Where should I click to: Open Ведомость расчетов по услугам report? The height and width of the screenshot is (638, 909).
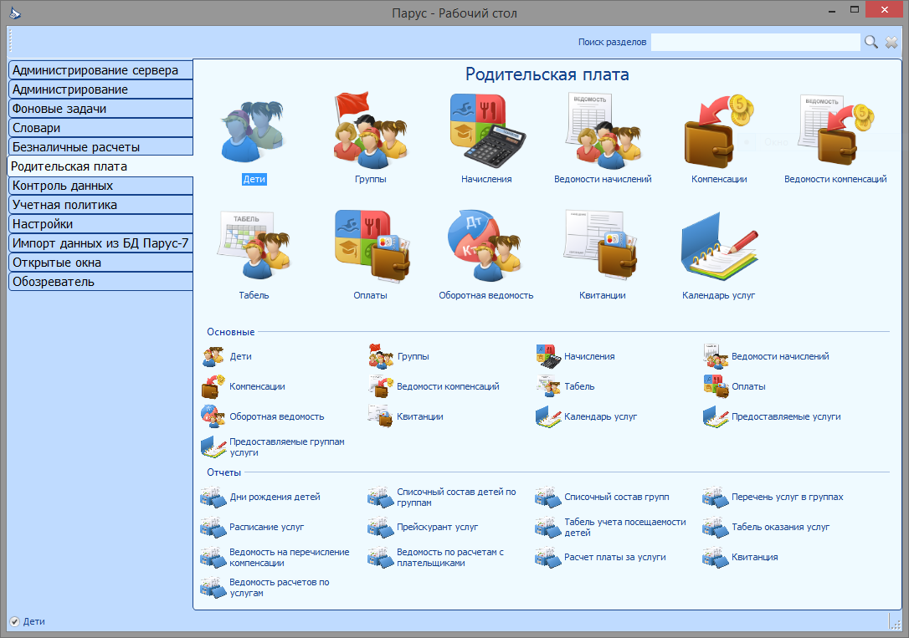pos(279,587)
